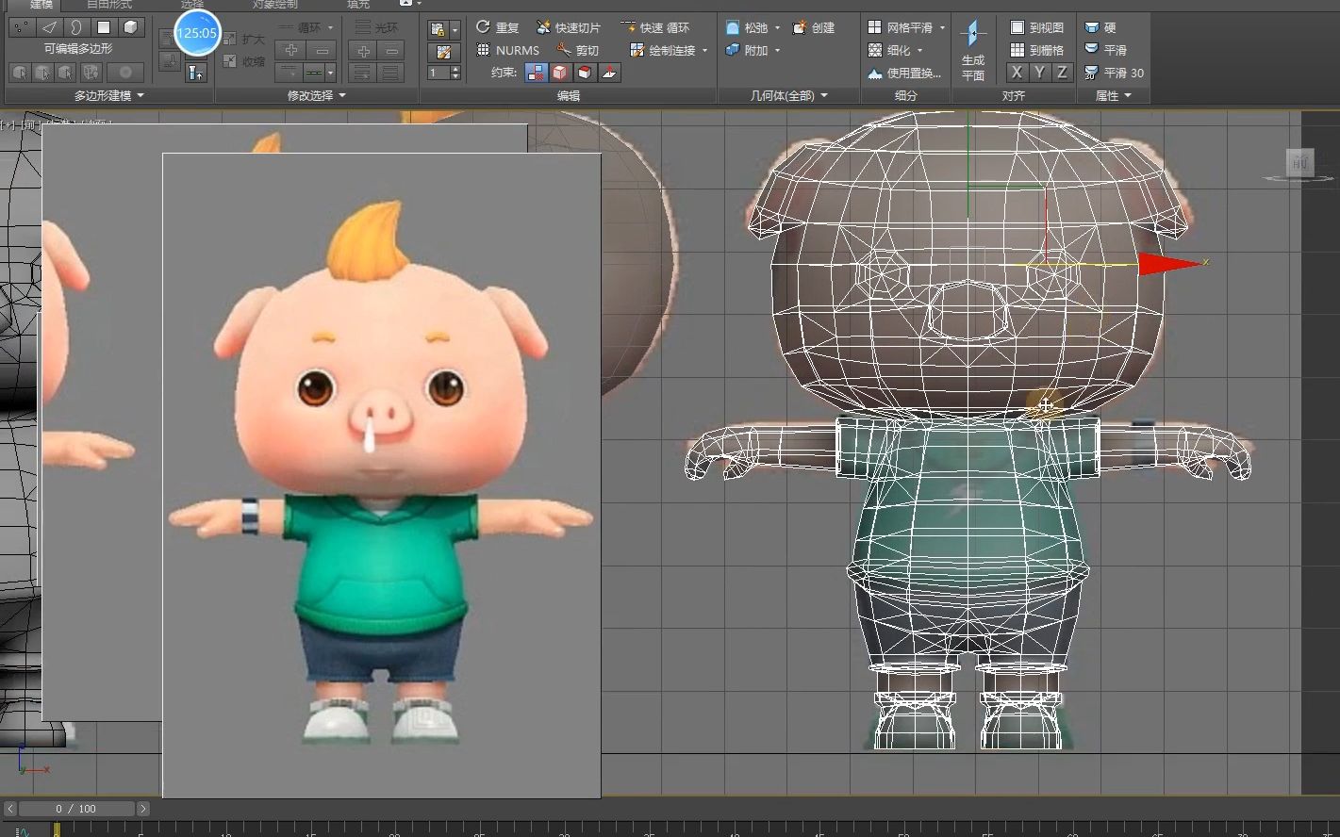Click the lock selection icon
The width and height of the screenshot is (1340, 837).
(x=438, y=29)
